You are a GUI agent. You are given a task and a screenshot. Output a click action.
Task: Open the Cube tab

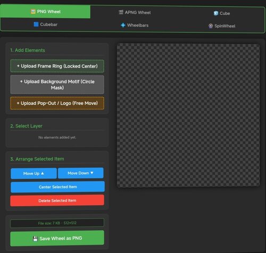click(x=222, y=13)
